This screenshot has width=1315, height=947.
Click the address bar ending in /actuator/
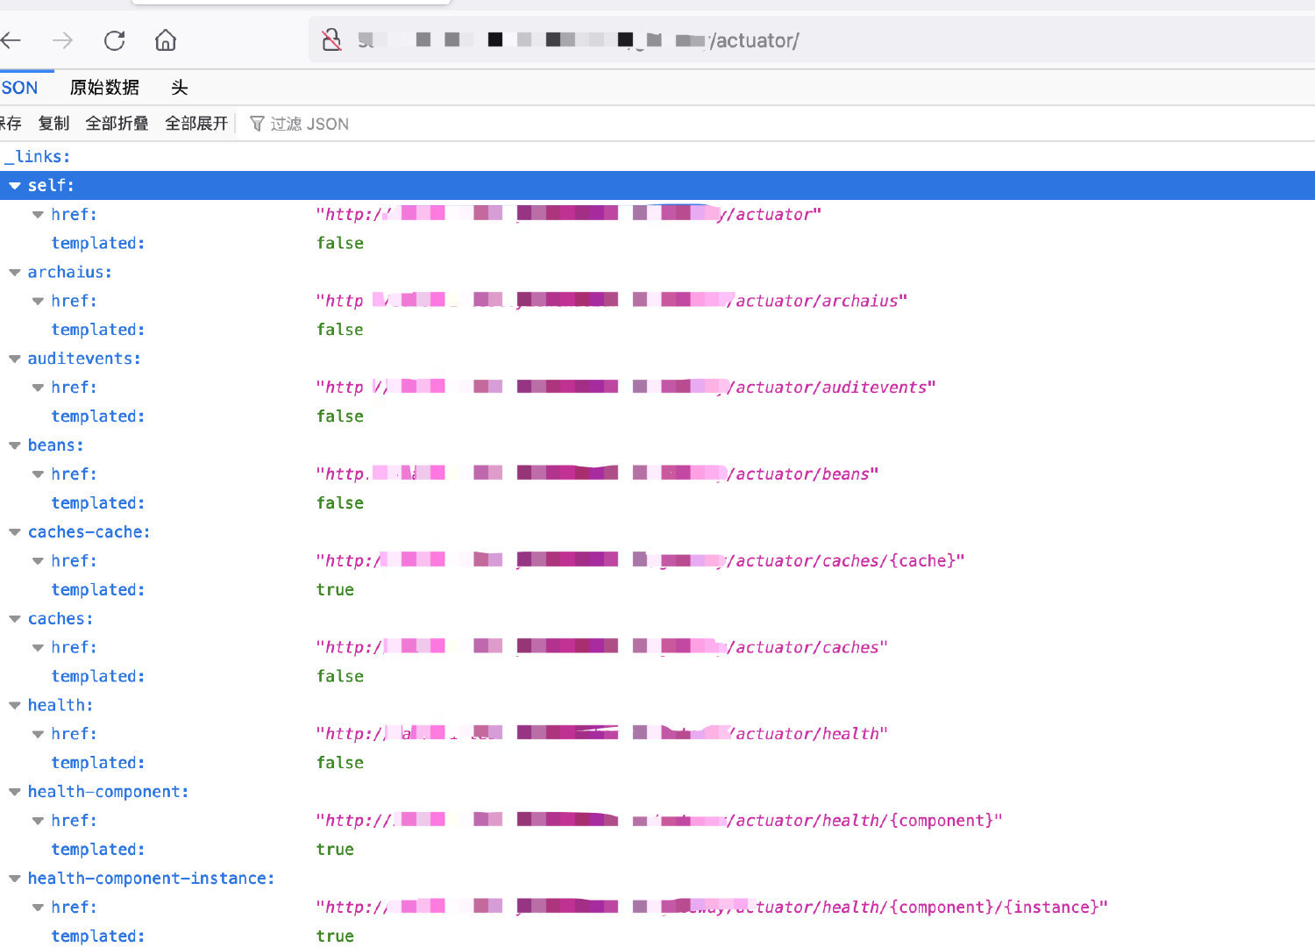click(x=811, y=40)
